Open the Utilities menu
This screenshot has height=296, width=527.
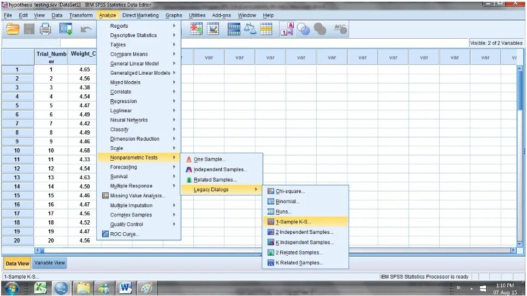click(x=197, y=15)
